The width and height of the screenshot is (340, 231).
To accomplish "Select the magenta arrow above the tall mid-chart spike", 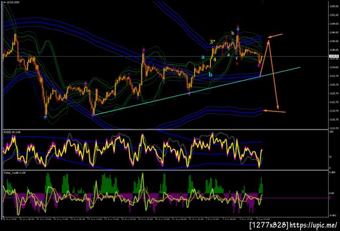I will tap(143, 51).
